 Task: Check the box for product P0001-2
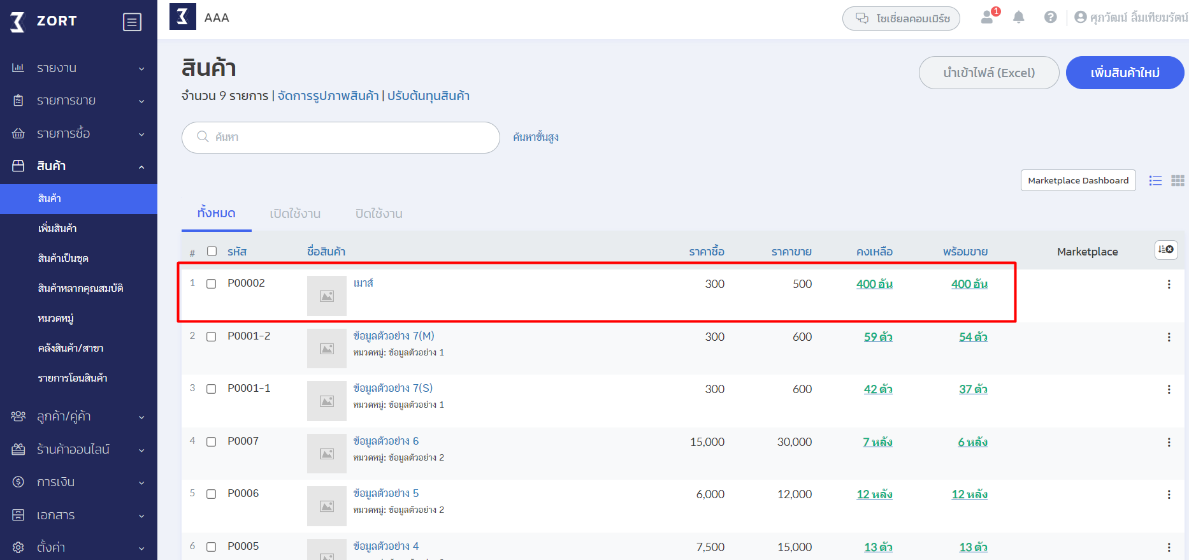[212, 336]
